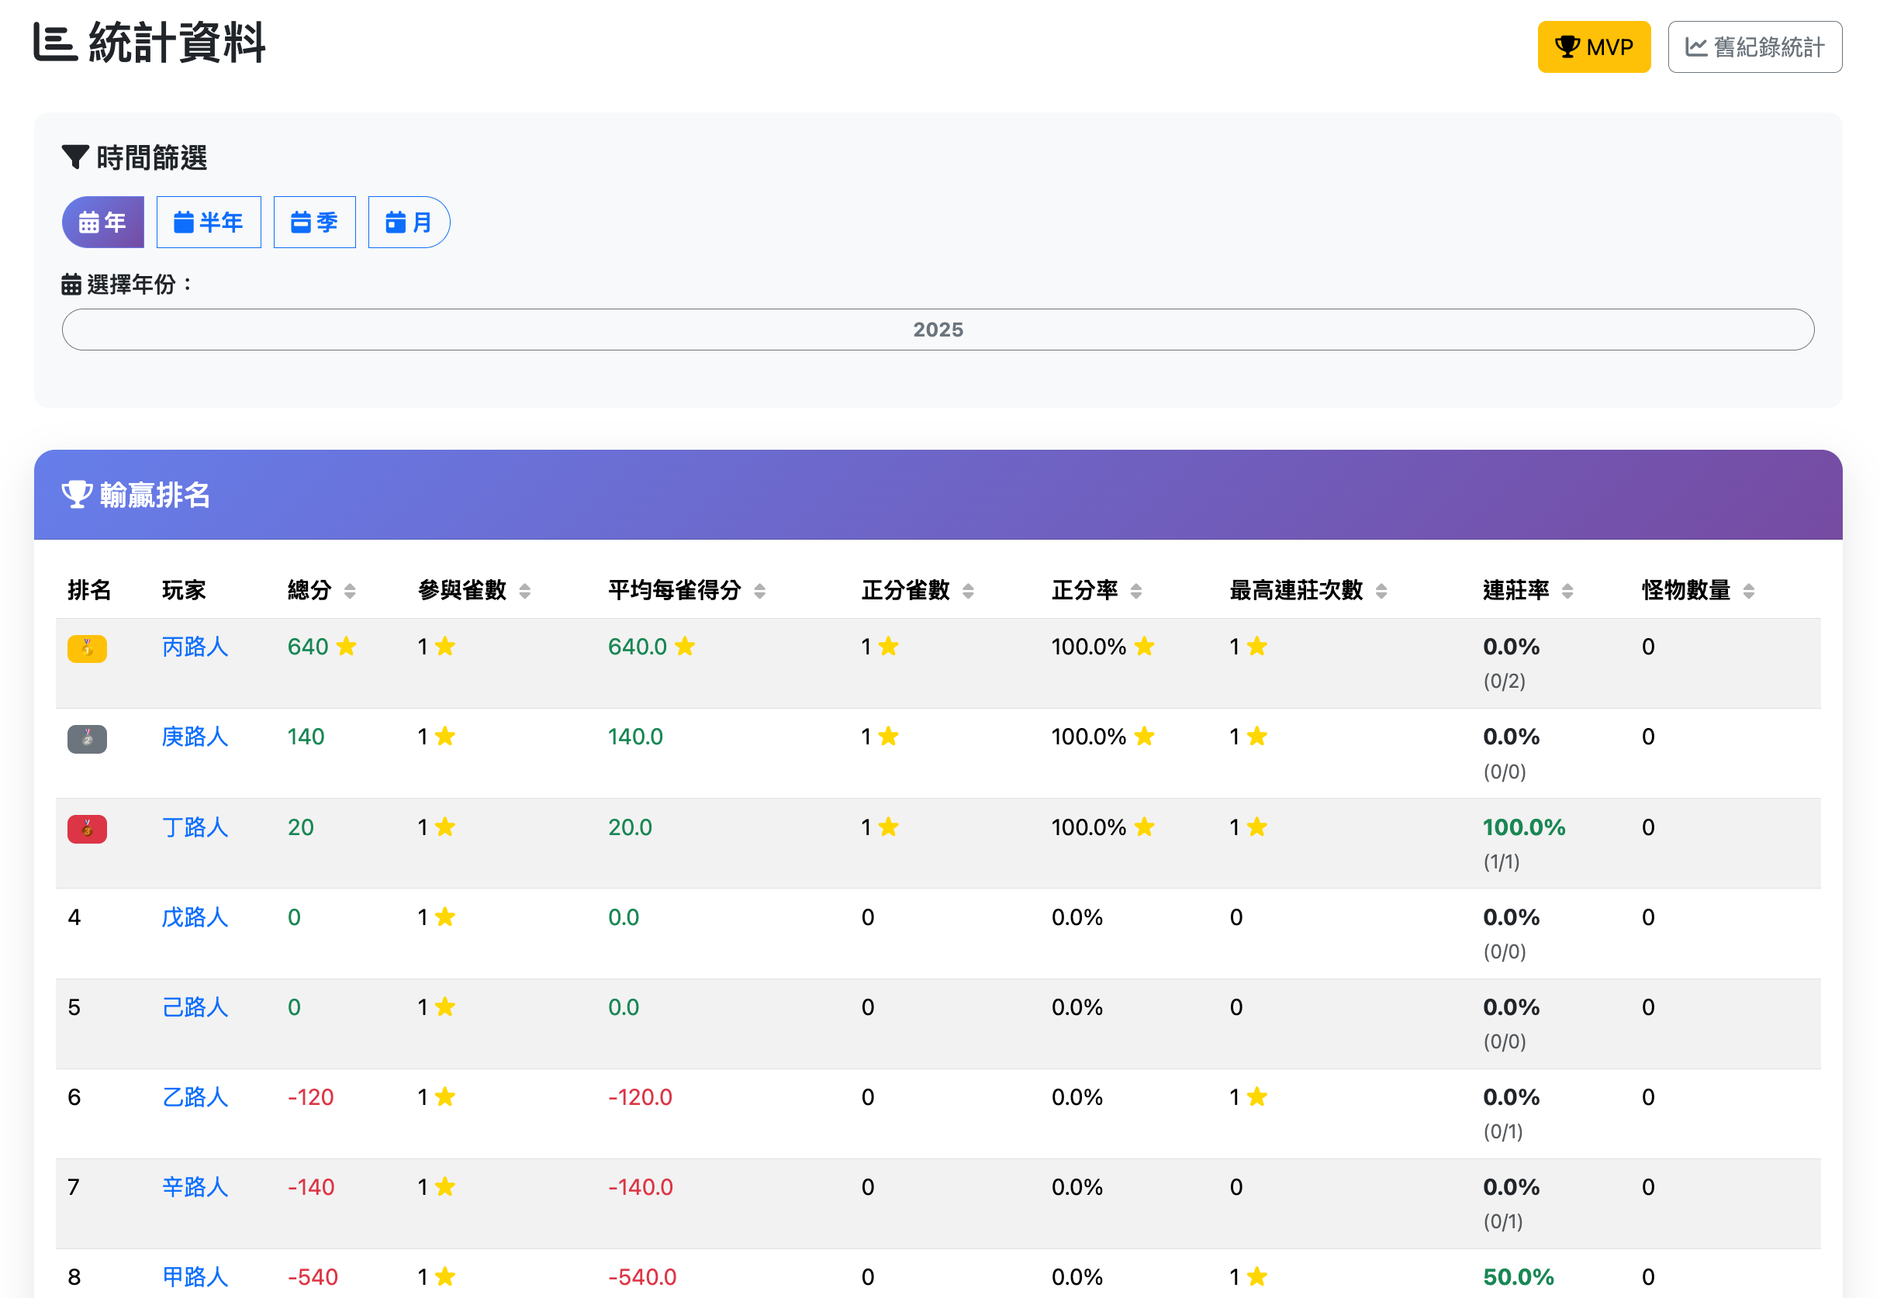Sort the table by 連莊率 column
The height and width of the screenshot is (1298, 1880).
(1568, 592)
